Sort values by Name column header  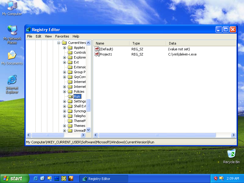[x=111, y=43]
